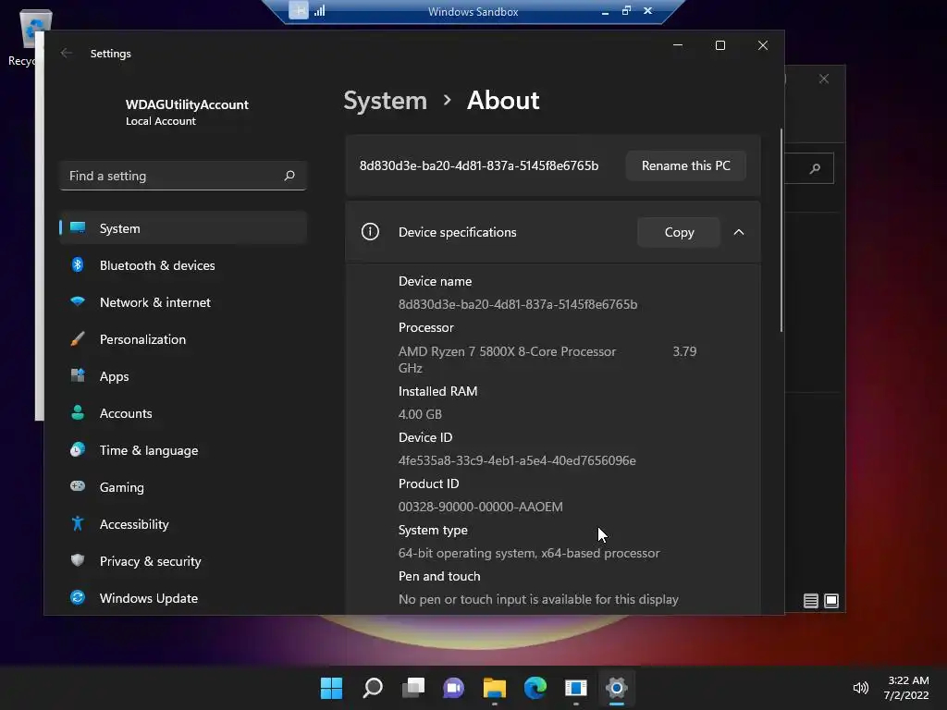The width and height of the screenshot is (947, 710).
Task: Open the Windows Start menu
Action: [x=331, y=688]
